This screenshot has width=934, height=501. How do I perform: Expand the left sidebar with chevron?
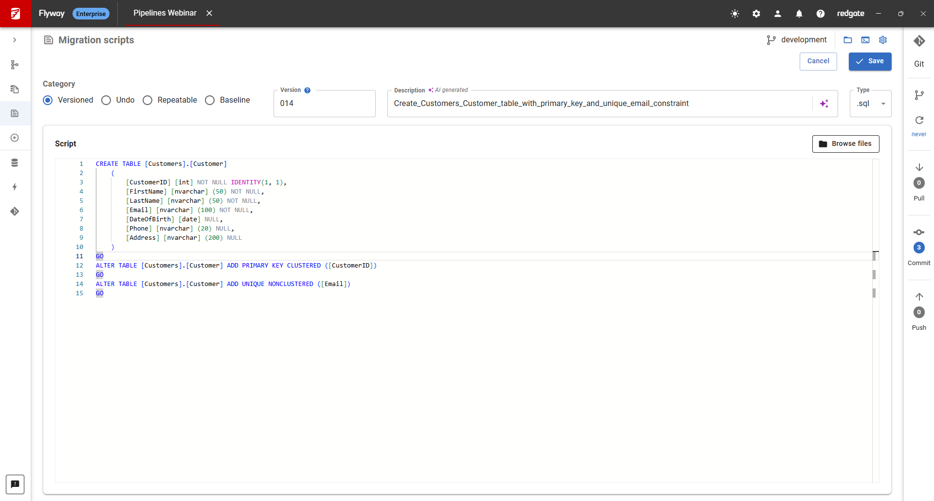click(x=15, y=40)
